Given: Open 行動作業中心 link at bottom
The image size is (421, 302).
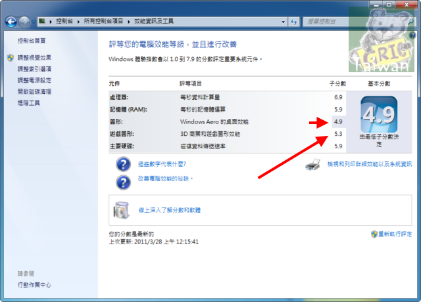Looking at the screenshot, I should (34, 285).
